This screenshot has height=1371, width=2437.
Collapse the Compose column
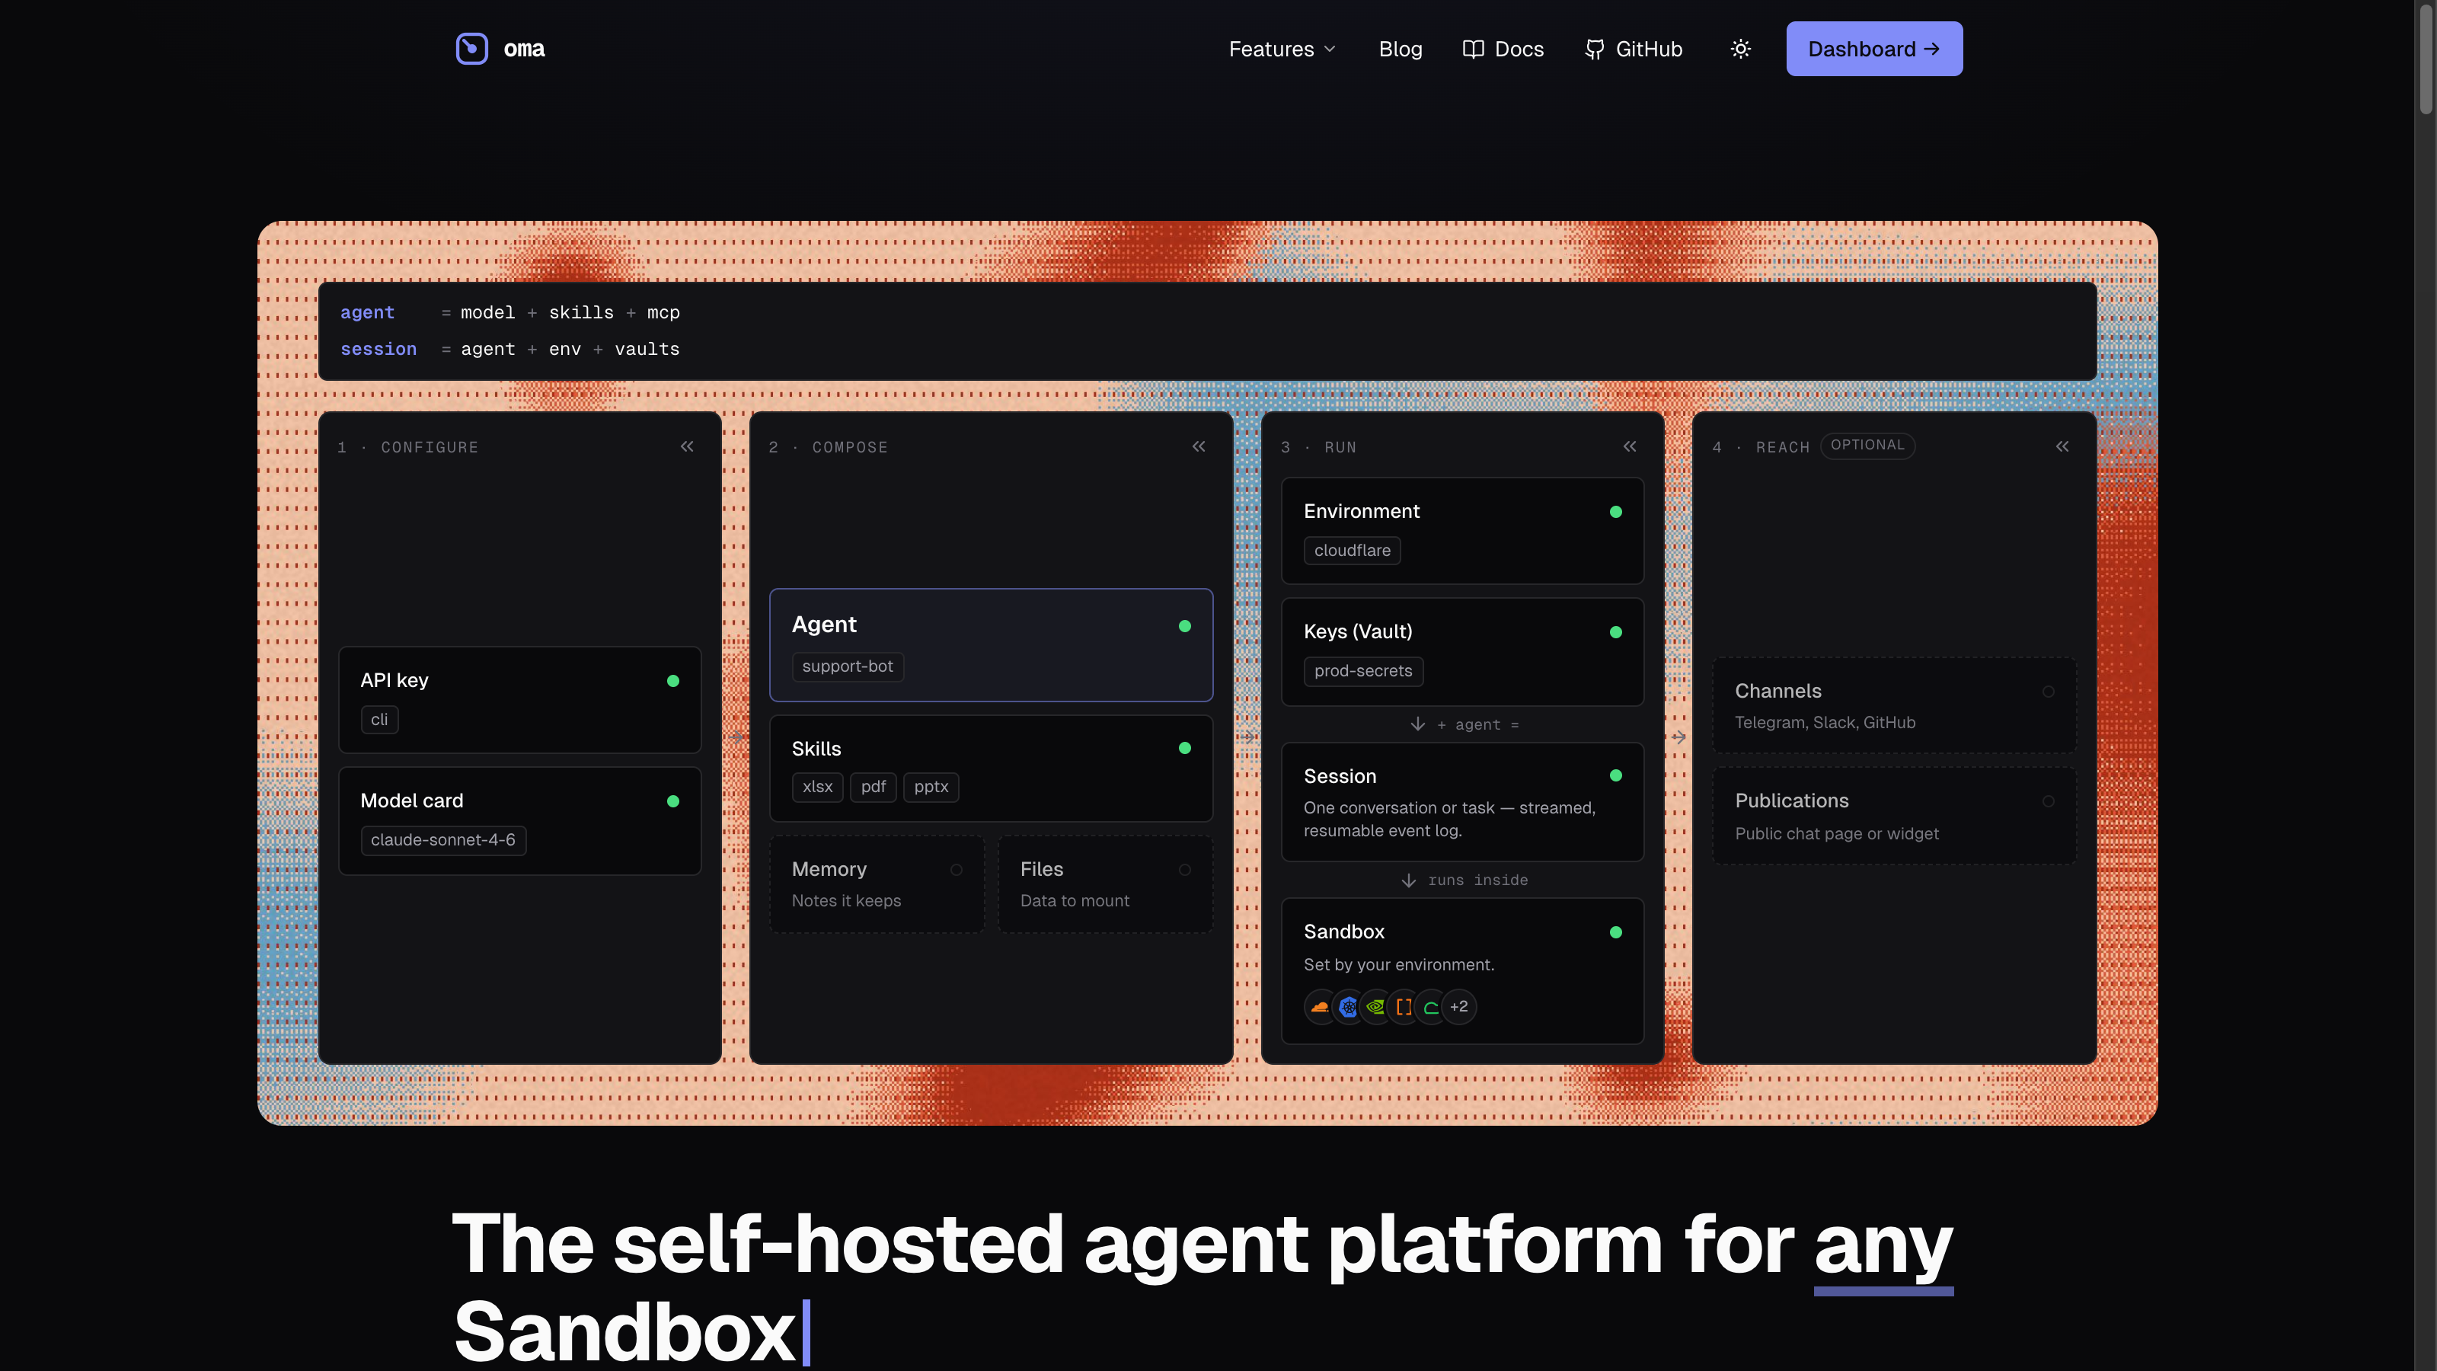coord(1199,446)
